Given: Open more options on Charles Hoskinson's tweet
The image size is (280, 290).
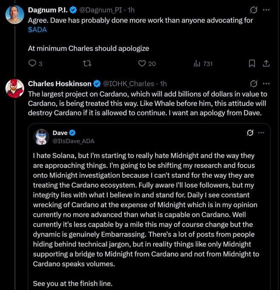Looking at the screenshot, I should coord(266,83).
